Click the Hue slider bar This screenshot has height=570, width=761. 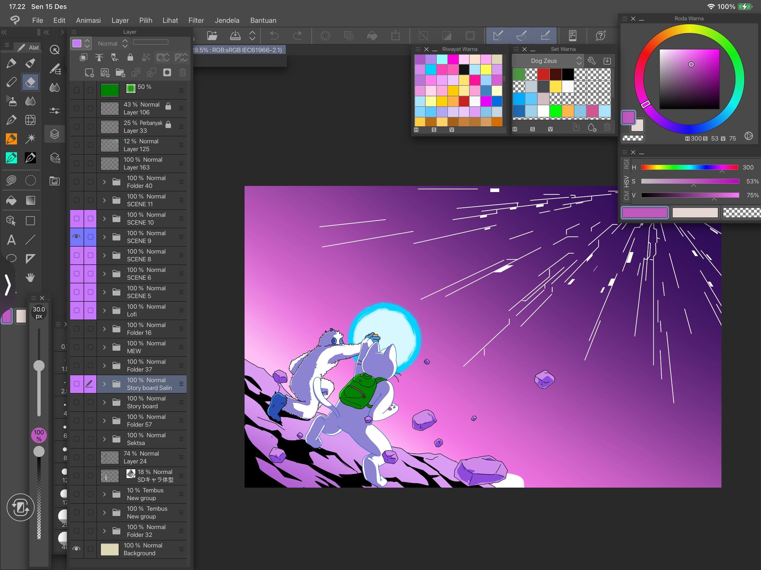coord(689,168)
